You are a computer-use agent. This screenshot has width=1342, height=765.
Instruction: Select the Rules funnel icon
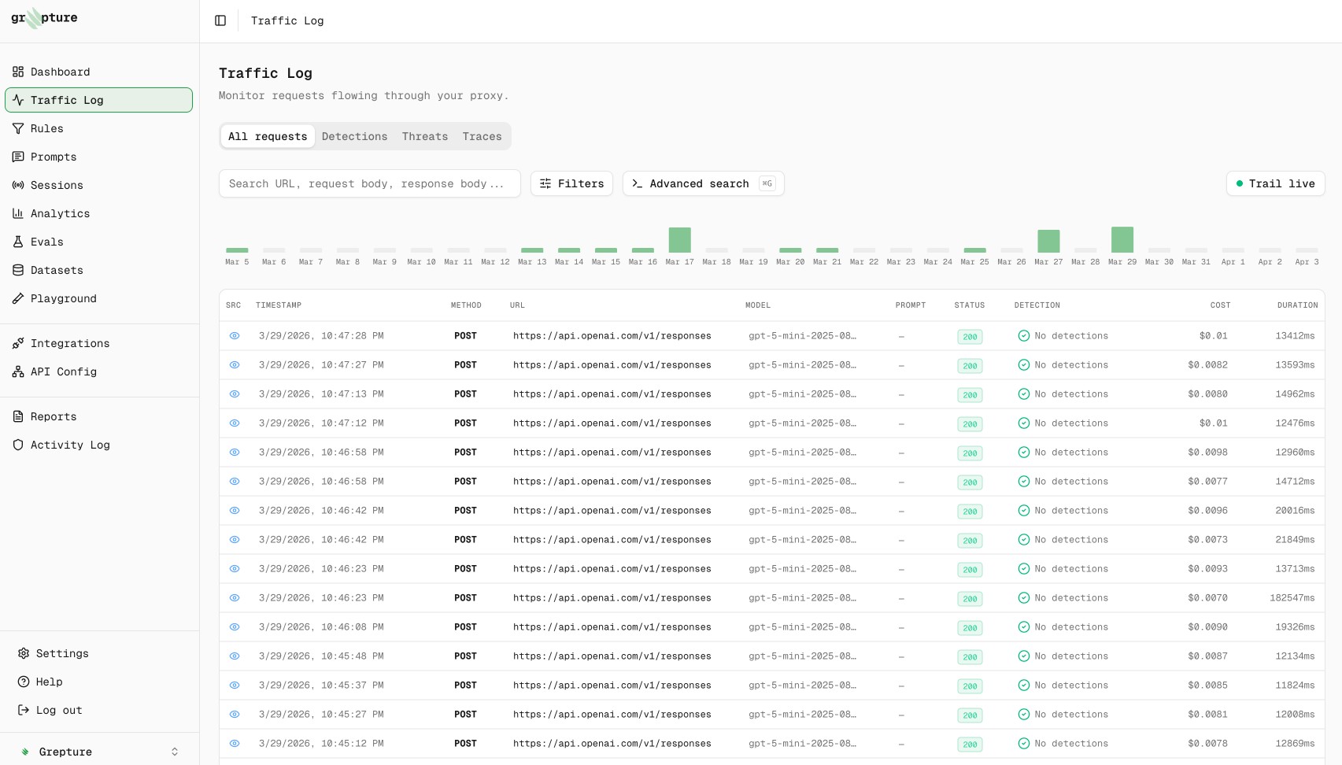tap(18, 128)
